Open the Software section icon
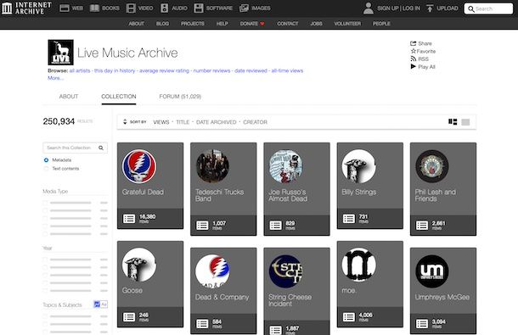 coord(199,8)
